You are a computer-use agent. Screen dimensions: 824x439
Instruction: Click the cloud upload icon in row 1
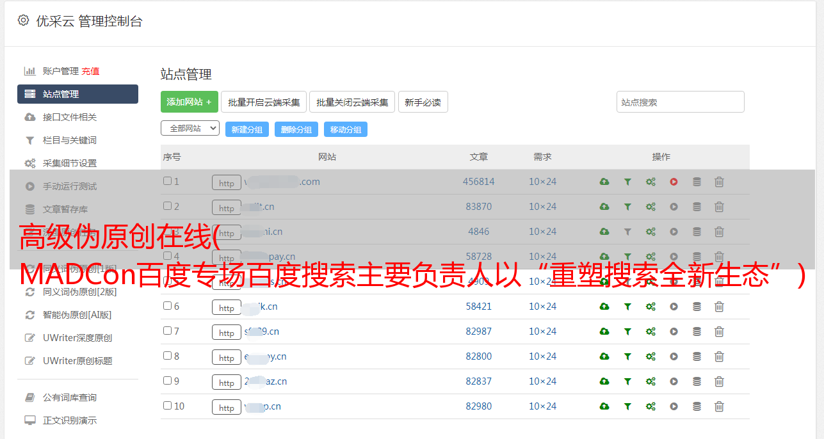pos(604,182)
